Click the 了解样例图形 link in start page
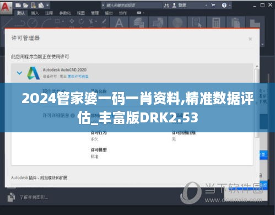The image size is (275, 215). 34,197
